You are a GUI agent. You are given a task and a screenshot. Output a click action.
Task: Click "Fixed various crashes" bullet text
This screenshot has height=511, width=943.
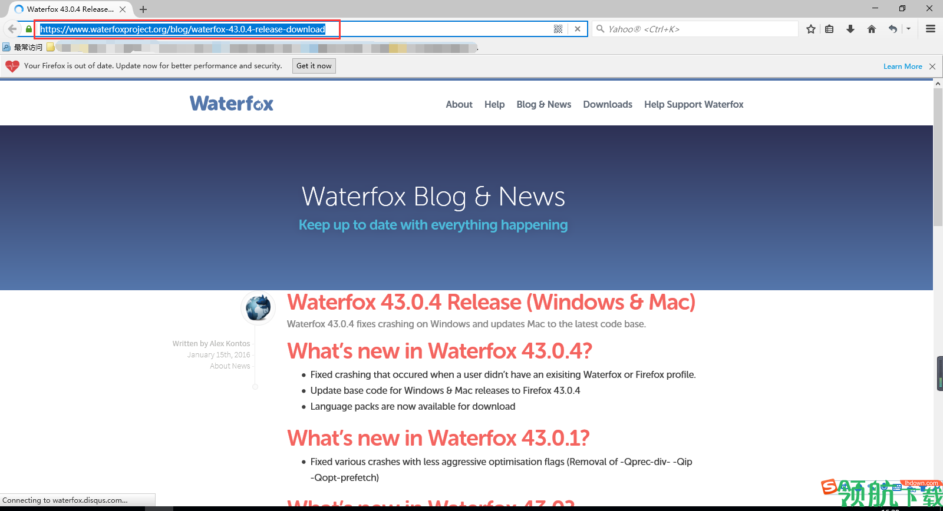(x=502, y=469)
